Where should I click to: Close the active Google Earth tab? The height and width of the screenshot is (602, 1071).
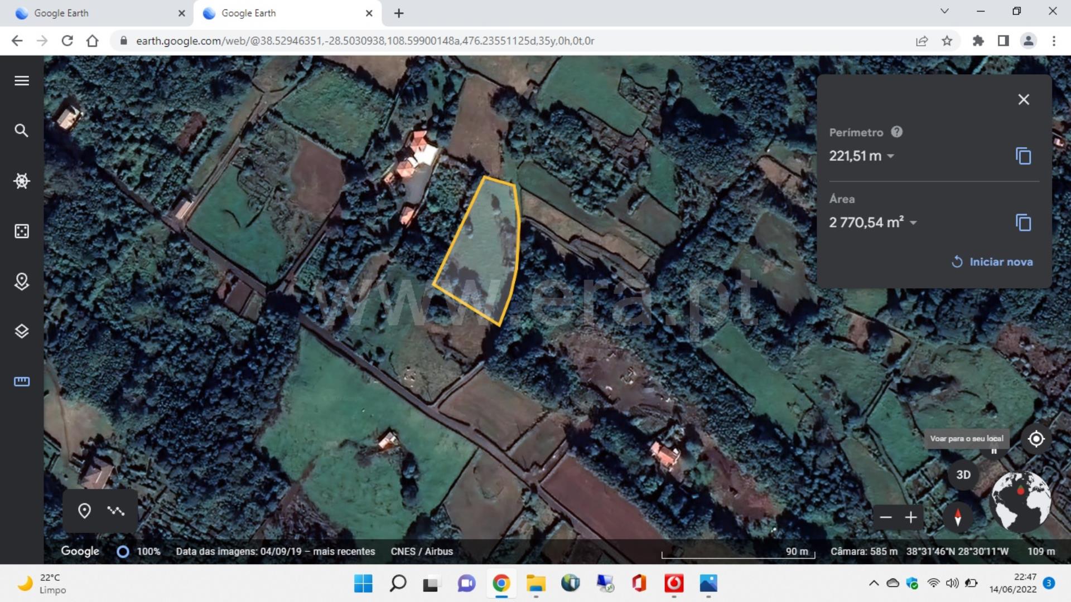369,13
